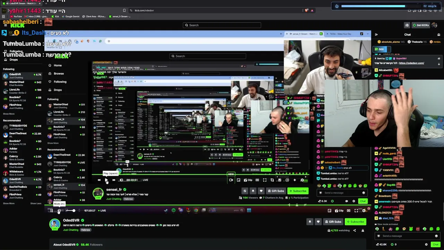The image size is (444, 250).
Task: Toggle fullscreen in the outer player
Action: coord(356,210)
